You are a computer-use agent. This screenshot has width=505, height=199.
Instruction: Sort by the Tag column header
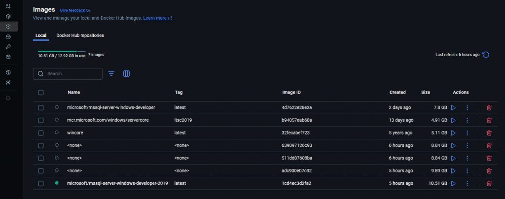pos(179,92)
